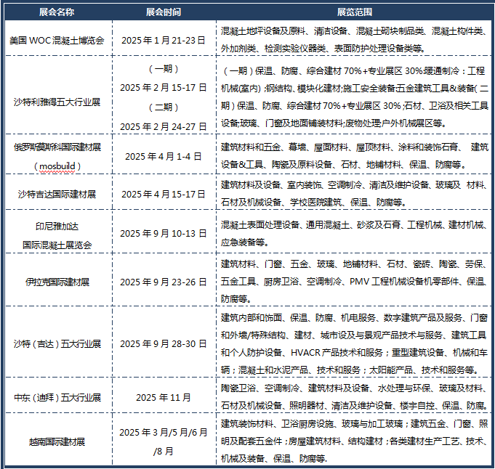Click the scope line starting 建筑材料、门窗、五金、玻璃

pyautogui.click(x=355, y=264)
